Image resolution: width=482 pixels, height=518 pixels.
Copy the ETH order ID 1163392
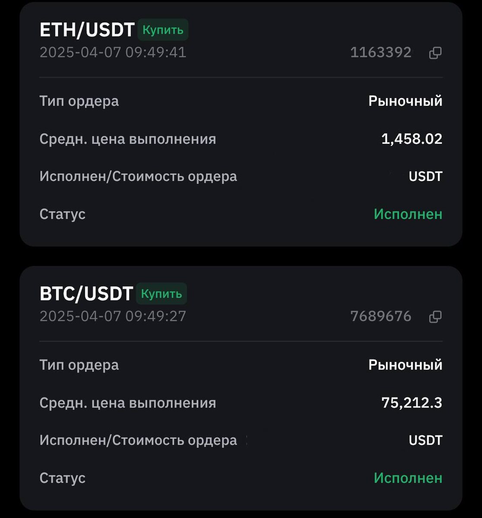pos(435,53)
